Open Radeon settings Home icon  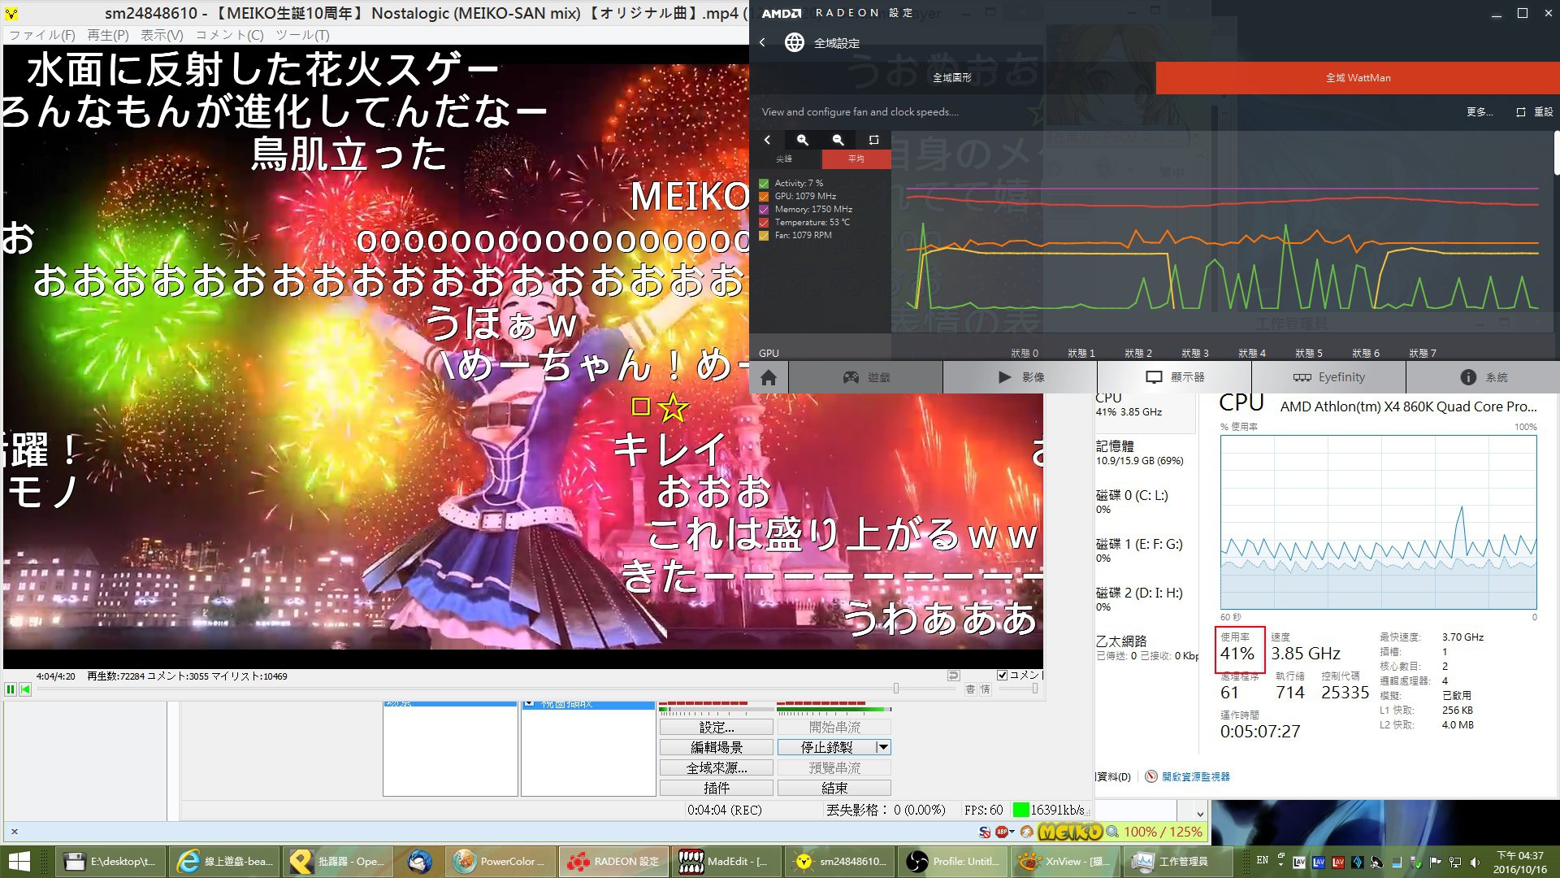769,377
